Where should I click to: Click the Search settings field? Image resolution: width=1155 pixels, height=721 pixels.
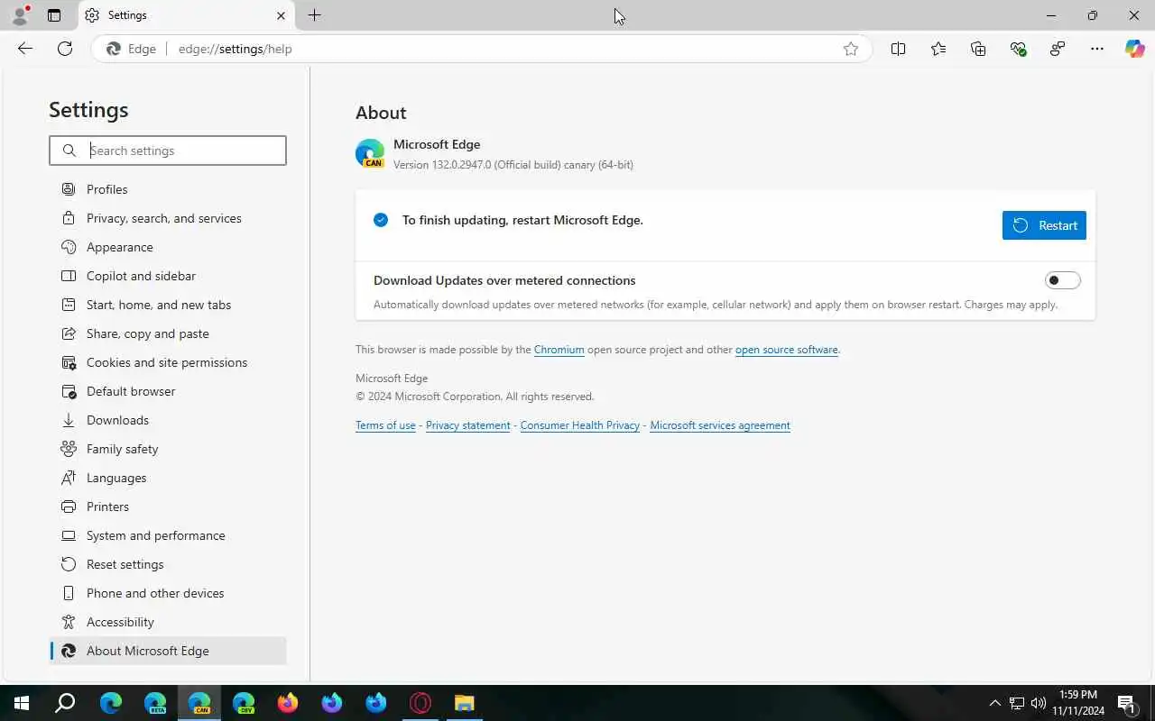click(x=168, y=151)
